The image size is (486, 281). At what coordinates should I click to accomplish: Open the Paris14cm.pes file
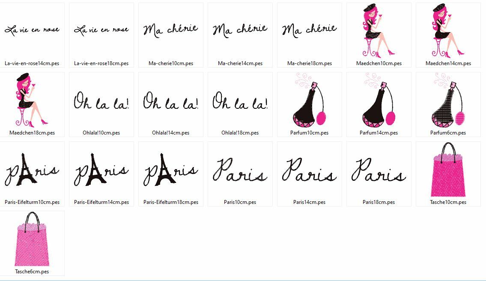click(310, 170)
